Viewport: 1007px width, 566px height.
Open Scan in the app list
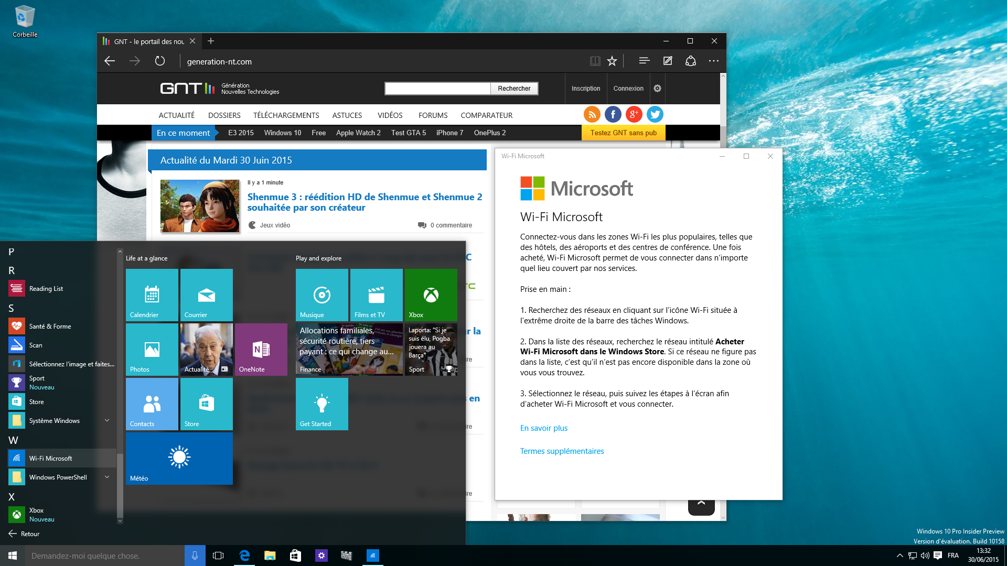point(62,345)
